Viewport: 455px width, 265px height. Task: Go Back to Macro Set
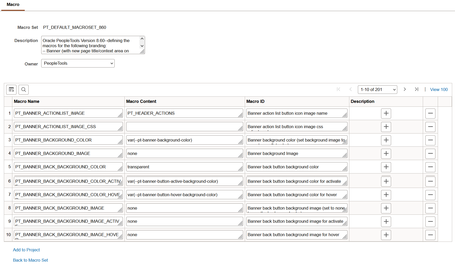pyautogui.click(x=30, y=260)
